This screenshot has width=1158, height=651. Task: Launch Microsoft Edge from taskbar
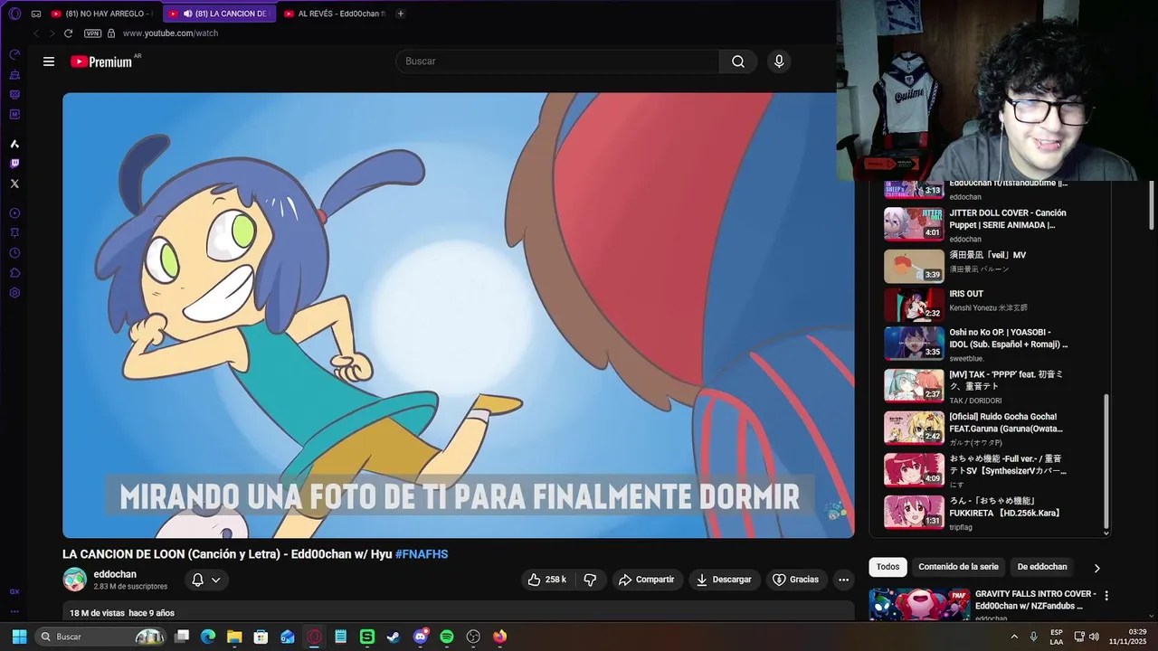pos(208,637)
